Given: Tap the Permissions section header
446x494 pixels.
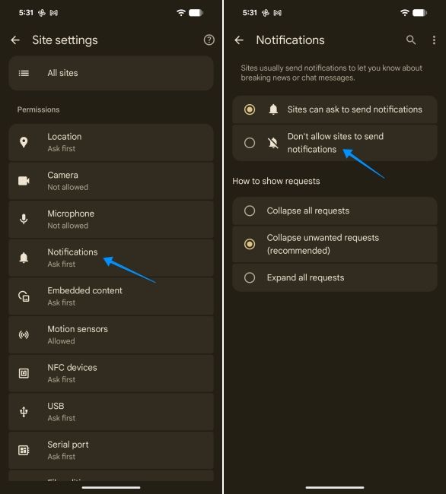Looking at the screenshot, I should point(39,109).
